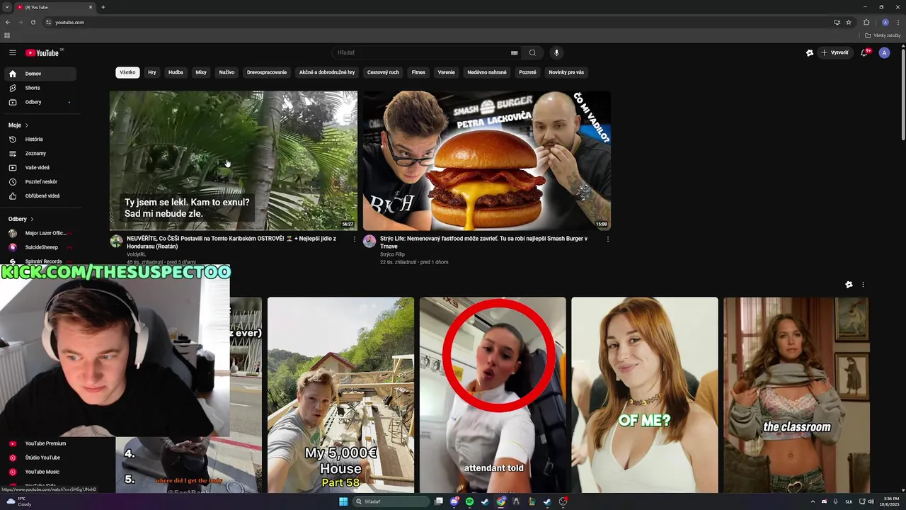Open the on-screen keyboard icon
The width and height of the screenshot is (906, 510).
point(515,52)
